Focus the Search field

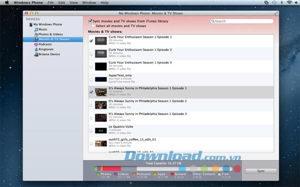(x=242, y=21)
